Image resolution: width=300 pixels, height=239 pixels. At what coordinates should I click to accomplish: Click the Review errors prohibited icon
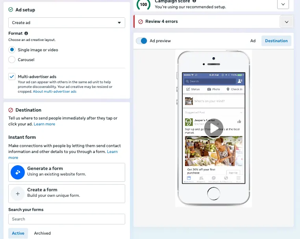[x=141, y=22]
